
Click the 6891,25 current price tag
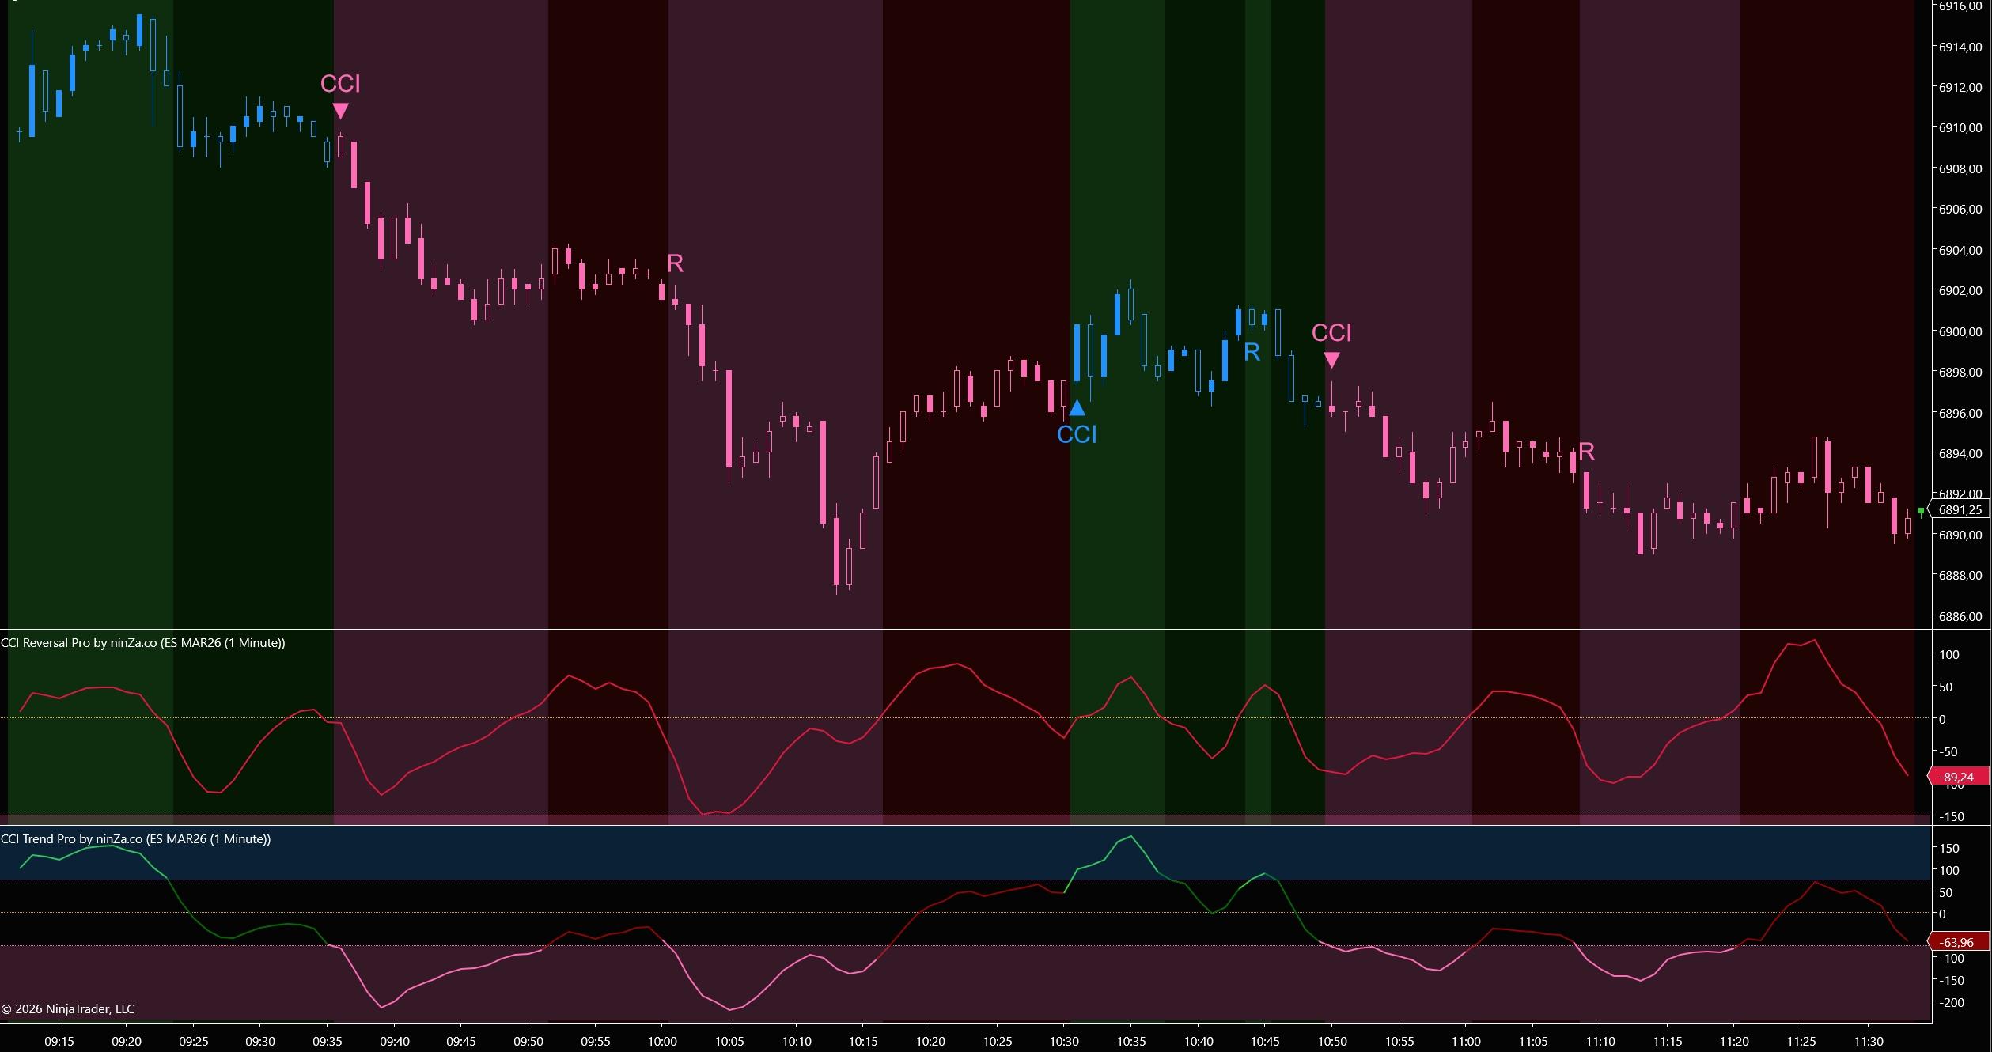1960,510
